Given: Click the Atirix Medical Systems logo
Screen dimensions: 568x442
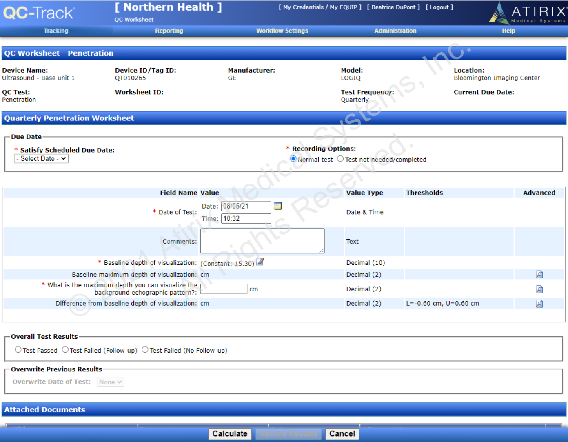Looking at the screenshot, I should tap(528, 13).
